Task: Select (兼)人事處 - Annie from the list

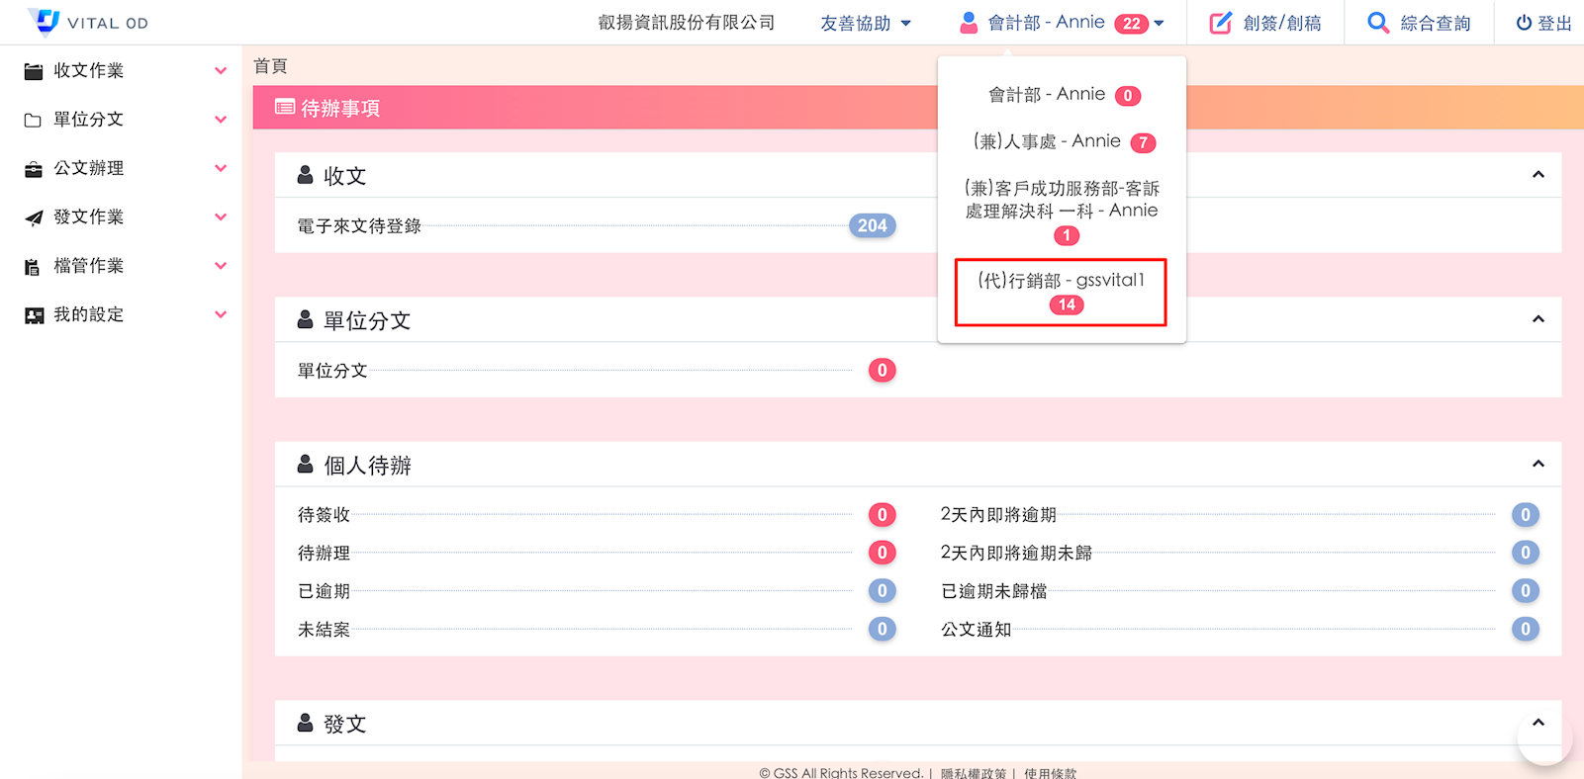Action: pyautogui.click(x=1061, y=141)
